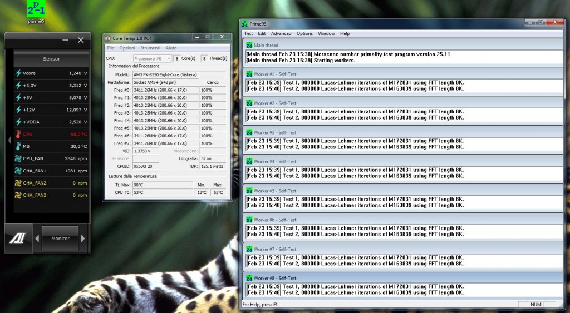
Task: Minimize the AI Suite sensor panel
Action: click(x=66, y=40)
